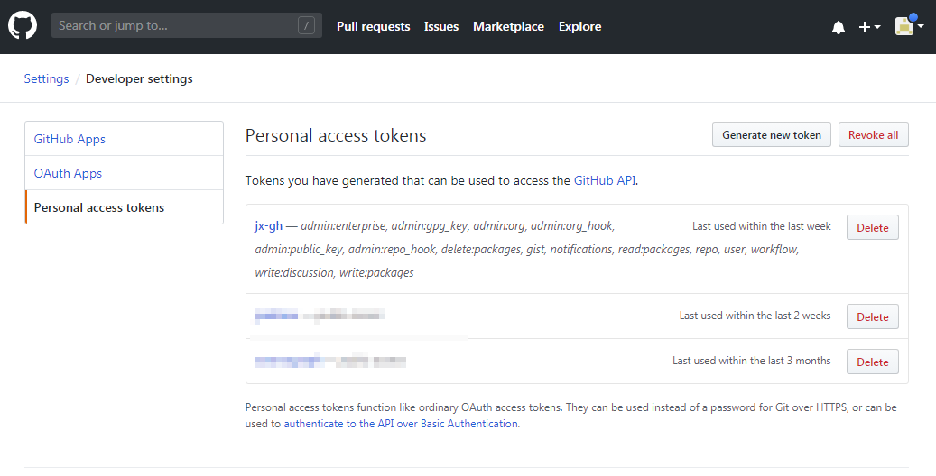Click the Personal access tokens heading
Viewport: 936px width, 476px height.
tap(336, 135)
